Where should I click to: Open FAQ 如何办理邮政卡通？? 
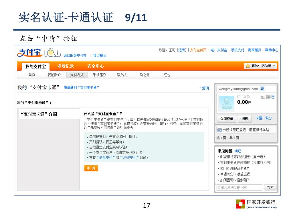pos(235,168)
